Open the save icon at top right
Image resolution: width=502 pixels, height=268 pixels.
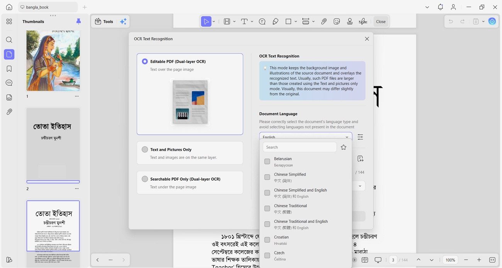point(476,22)
